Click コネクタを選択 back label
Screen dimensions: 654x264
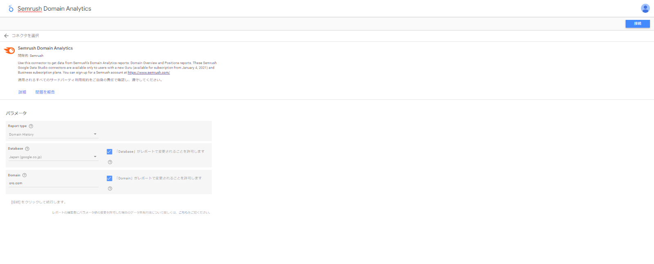pyautogui.click(x=25, y=36)
